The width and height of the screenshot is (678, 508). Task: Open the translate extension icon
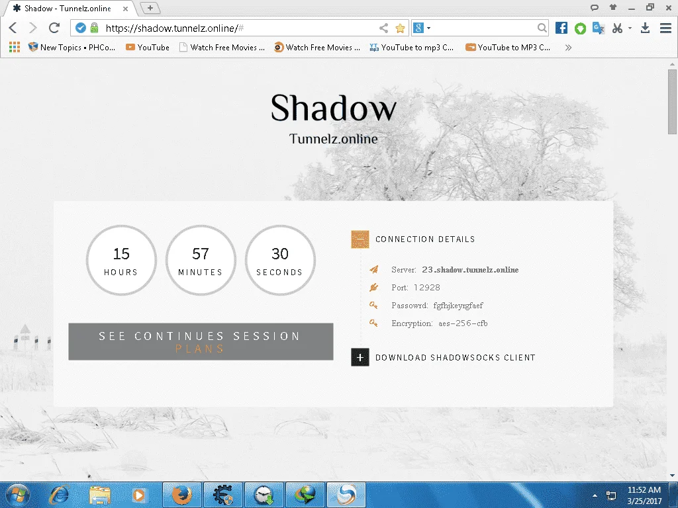[x=599, y=28]
